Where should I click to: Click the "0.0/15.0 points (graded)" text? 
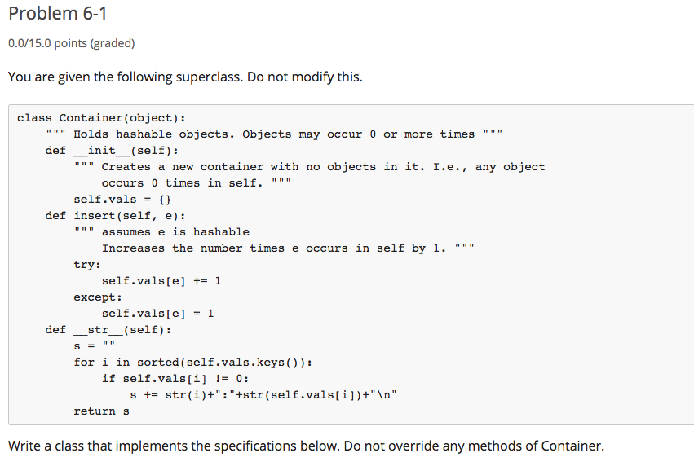[x=71, y=43]
